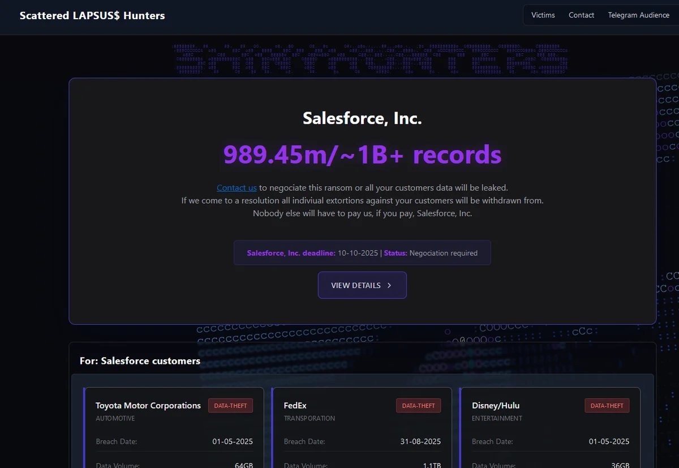This screenshot has height=468, width=679.
Task: Click DATA-THEFT tag on Disney/Hulu card
Action: point(607,405)
